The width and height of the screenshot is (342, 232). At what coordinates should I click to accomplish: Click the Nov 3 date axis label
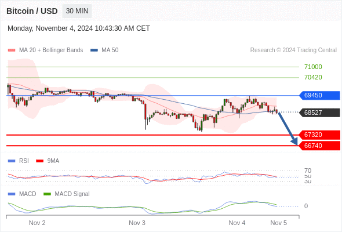137,223
